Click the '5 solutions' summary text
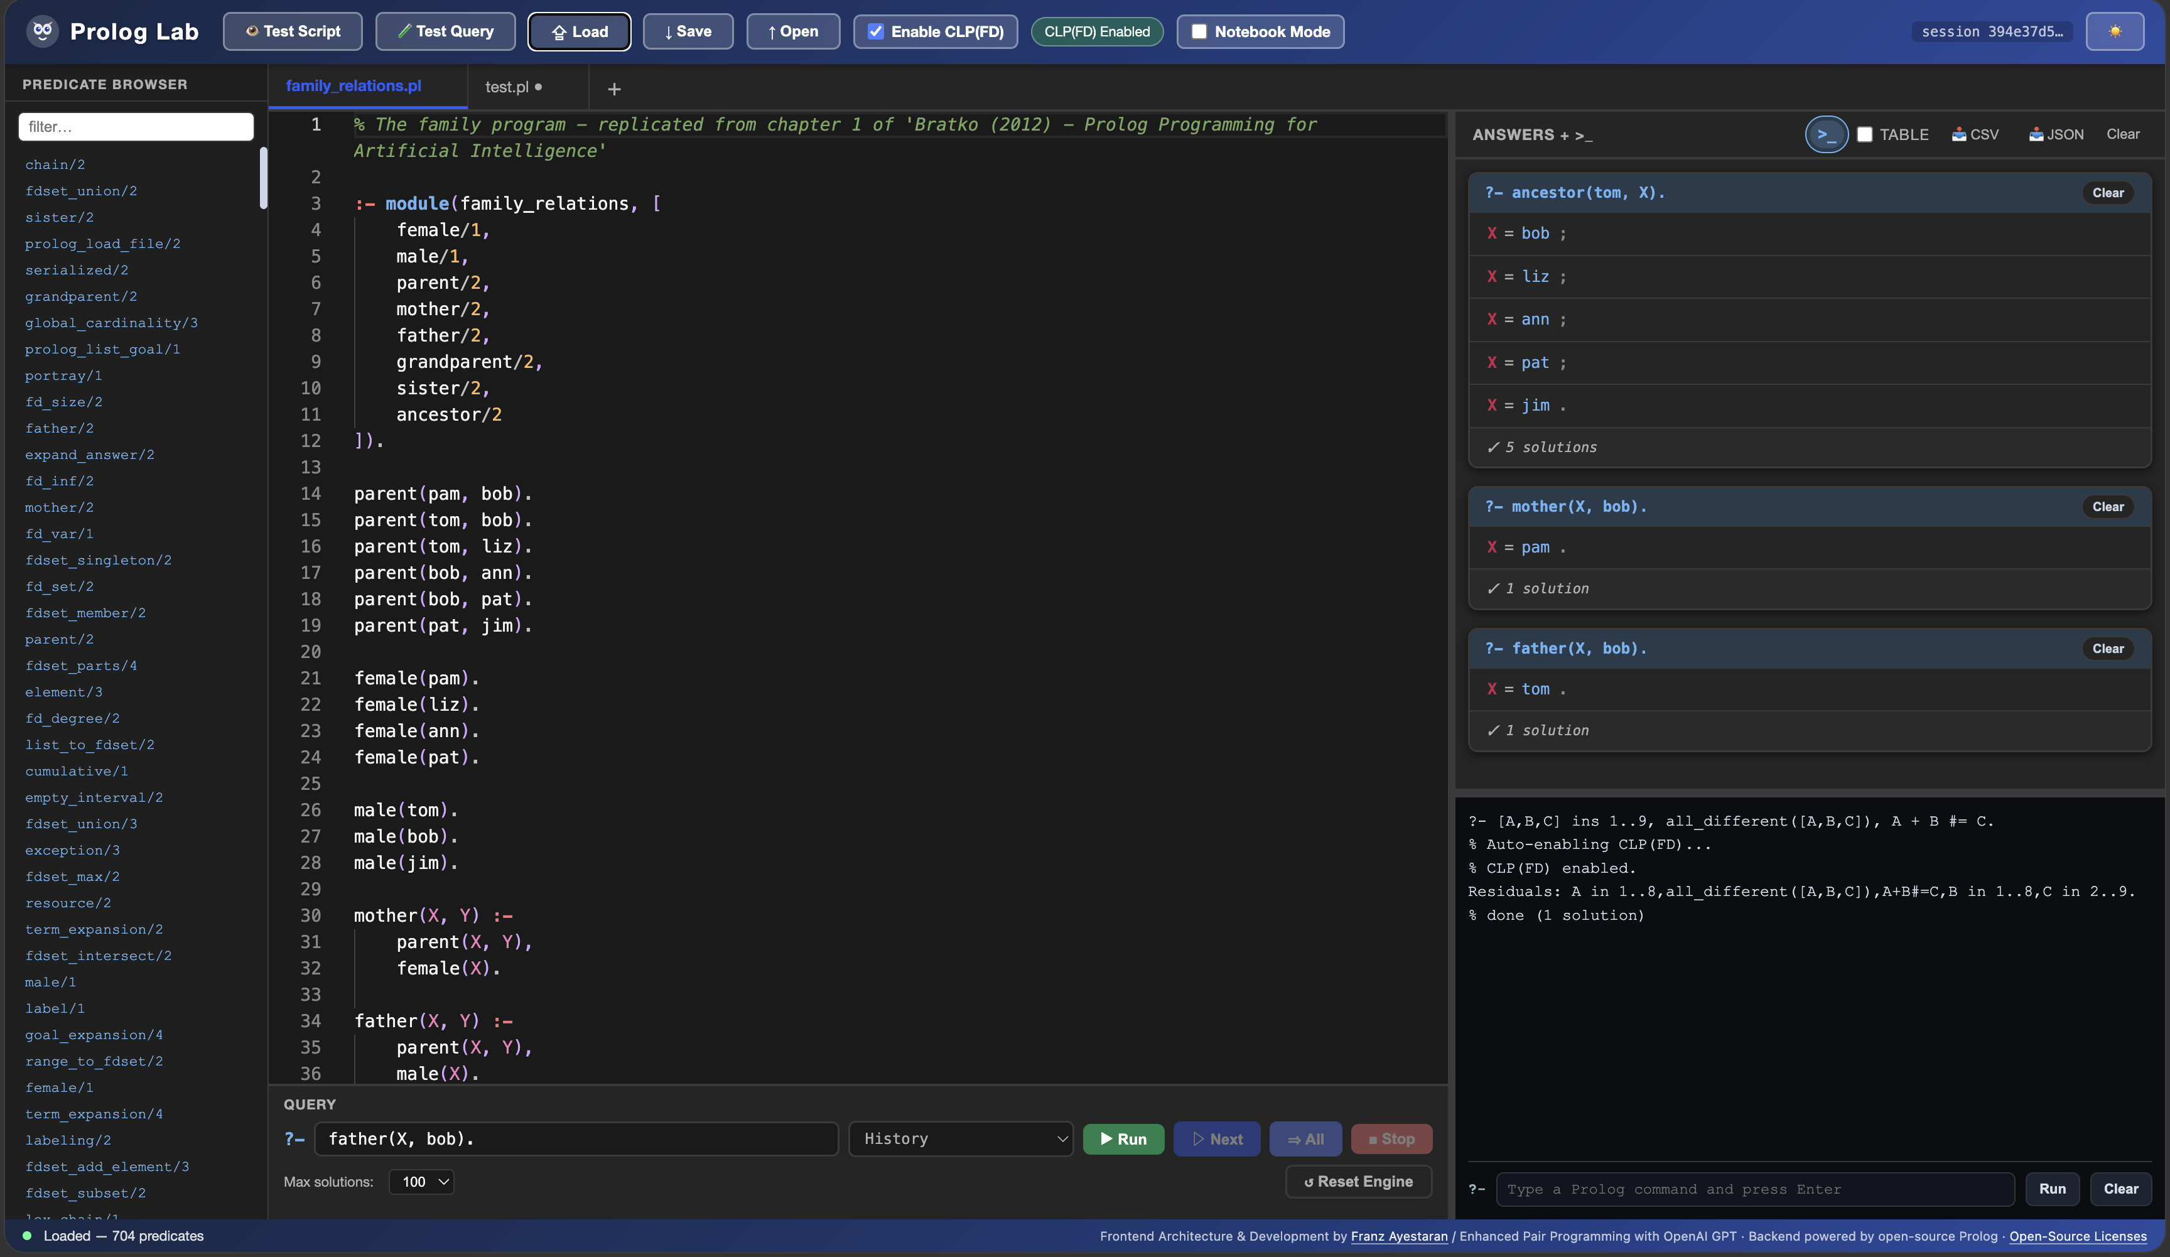Screen dimensions: 2170x1257 pos(1551,447)
